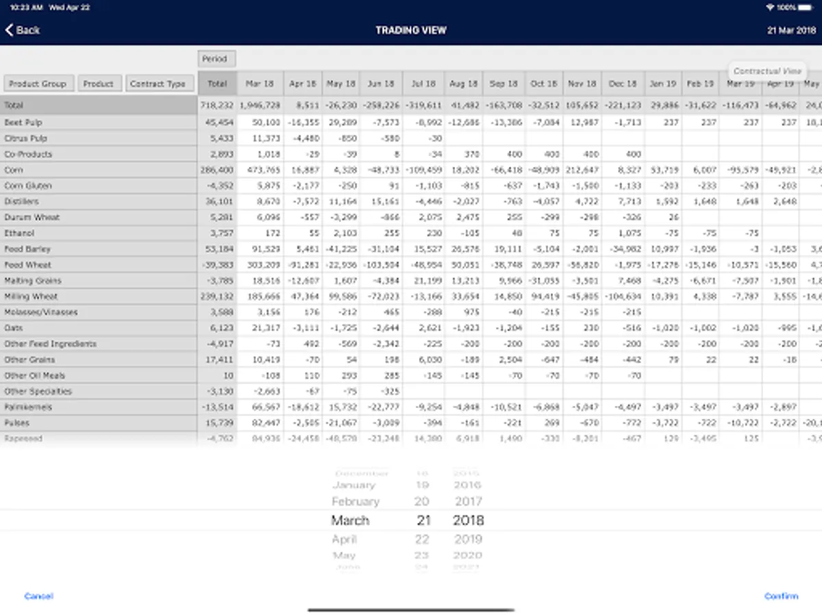Image resolution: width=822 pixels, height=616 pixels.
Task: Pick January in the month wheel
Action: click(353, 485)
